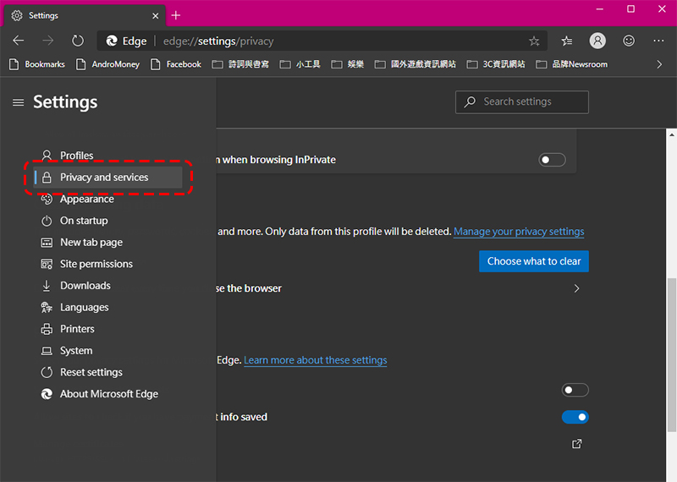The width and height of the screenshot is (677, 482).
Task: Open the user profile avatar
Action: 597,41
